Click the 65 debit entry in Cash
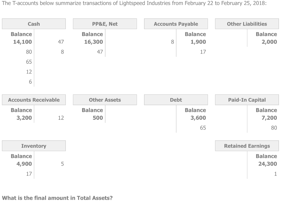 coord(29,62)
